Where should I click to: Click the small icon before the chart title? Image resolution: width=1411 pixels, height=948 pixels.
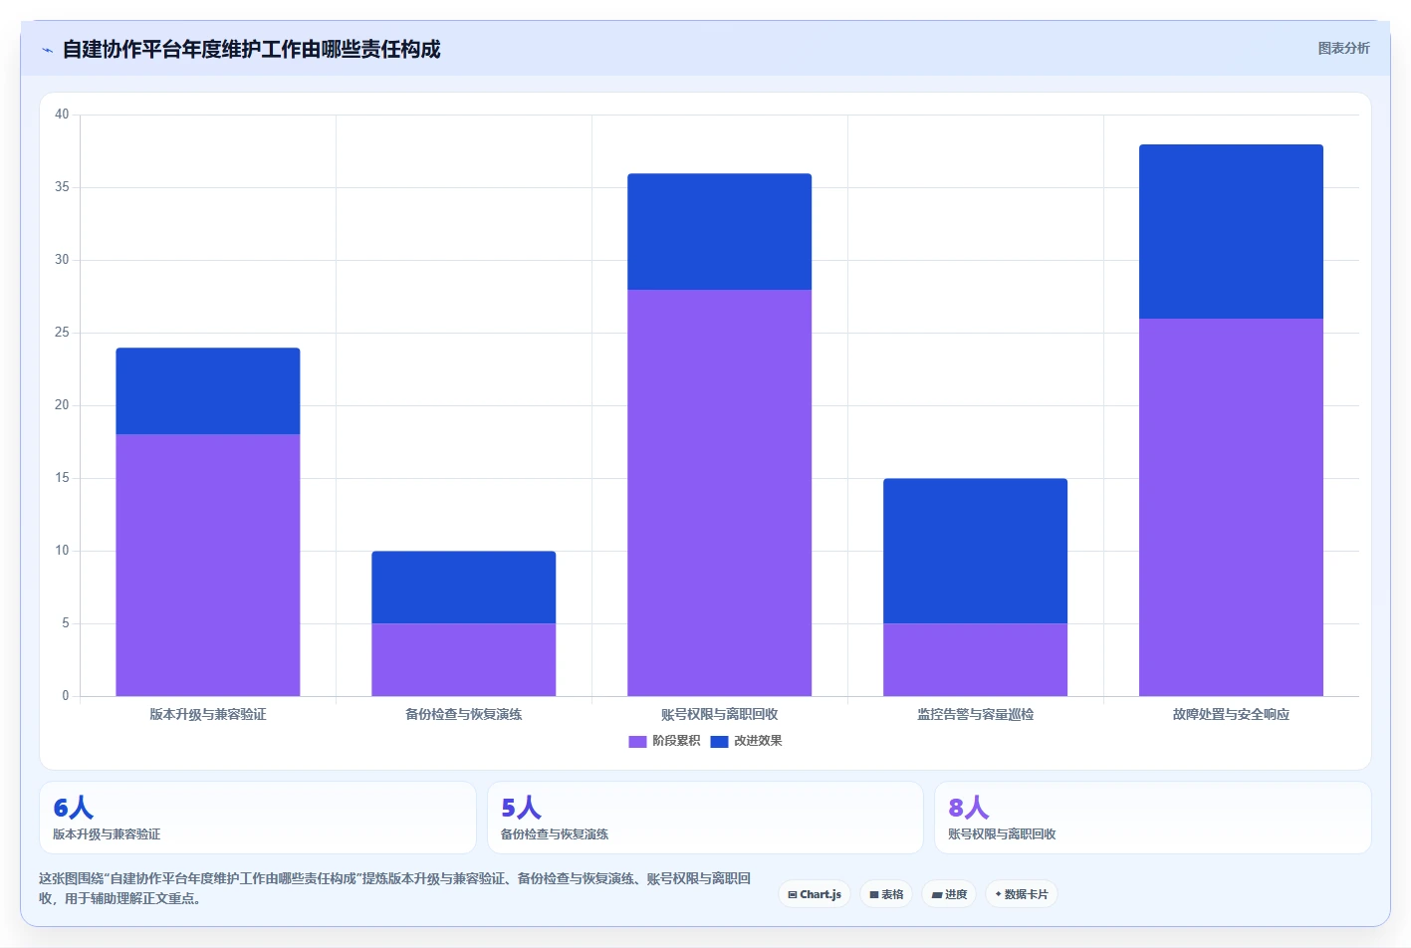(x=47, y=50)
